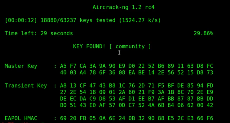Click the Transient Key row starting with DE
The image size is (230, 123).
(x=137, y=99)
